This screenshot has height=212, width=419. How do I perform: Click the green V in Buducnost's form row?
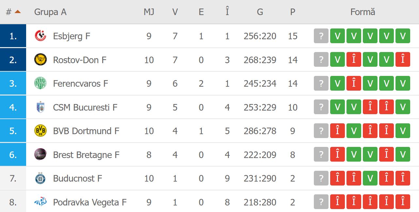(370, 178)
